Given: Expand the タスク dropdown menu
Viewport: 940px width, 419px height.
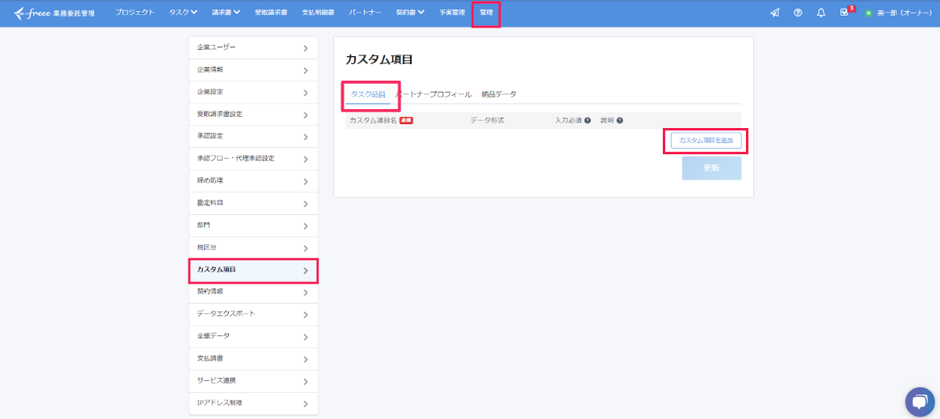Looking at the screenshot, I should [184, 13].
